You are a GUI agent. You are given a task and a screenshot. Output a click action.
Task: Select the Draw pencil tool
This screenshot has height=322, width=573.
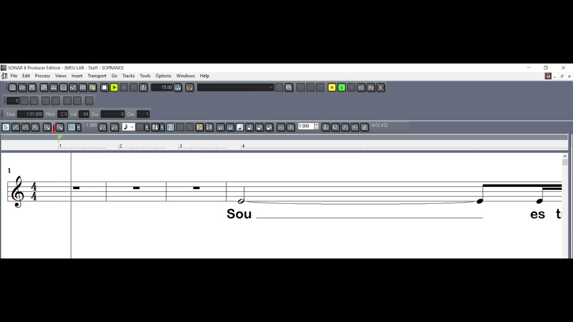point(16,127)
